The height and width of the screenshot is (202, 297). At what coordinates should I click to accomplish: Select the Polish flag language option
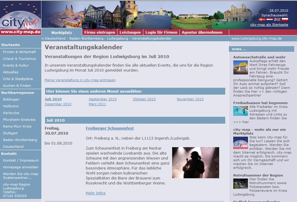285,19
